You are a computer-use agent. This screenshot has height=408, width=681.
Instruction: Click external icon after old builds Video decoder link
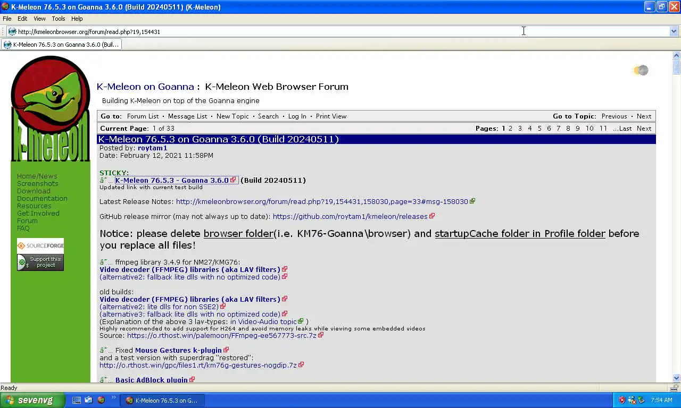285,299
